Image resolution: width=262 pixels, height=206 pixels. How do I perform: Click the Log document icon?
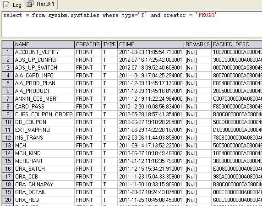coord(6,5)
